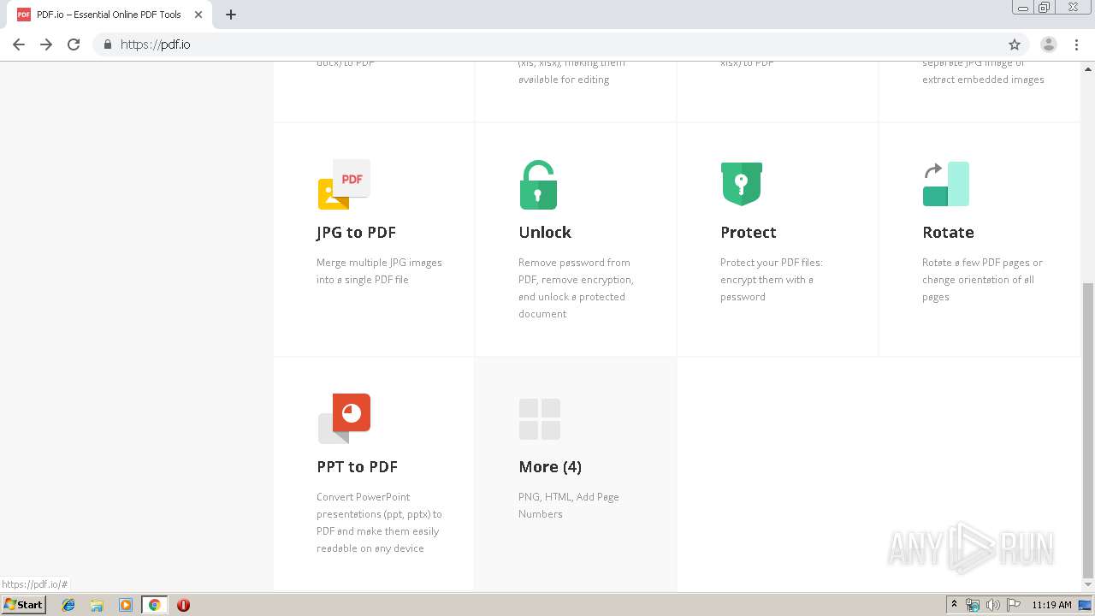Click the network tray icon

point(973,605)
